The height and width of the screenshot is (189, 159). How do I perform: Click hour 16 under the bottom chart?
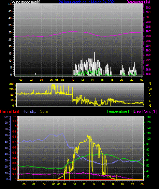coord(103,185)
